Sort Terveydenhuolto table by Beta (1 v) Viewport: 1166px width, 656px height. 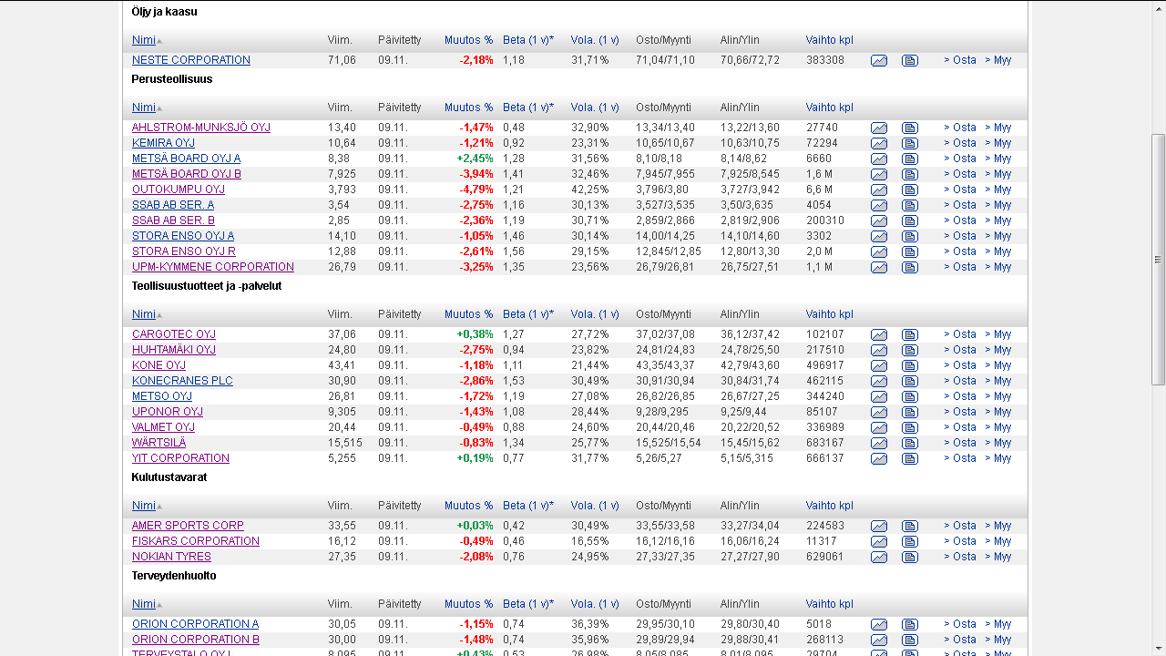(x=527, y=604)
